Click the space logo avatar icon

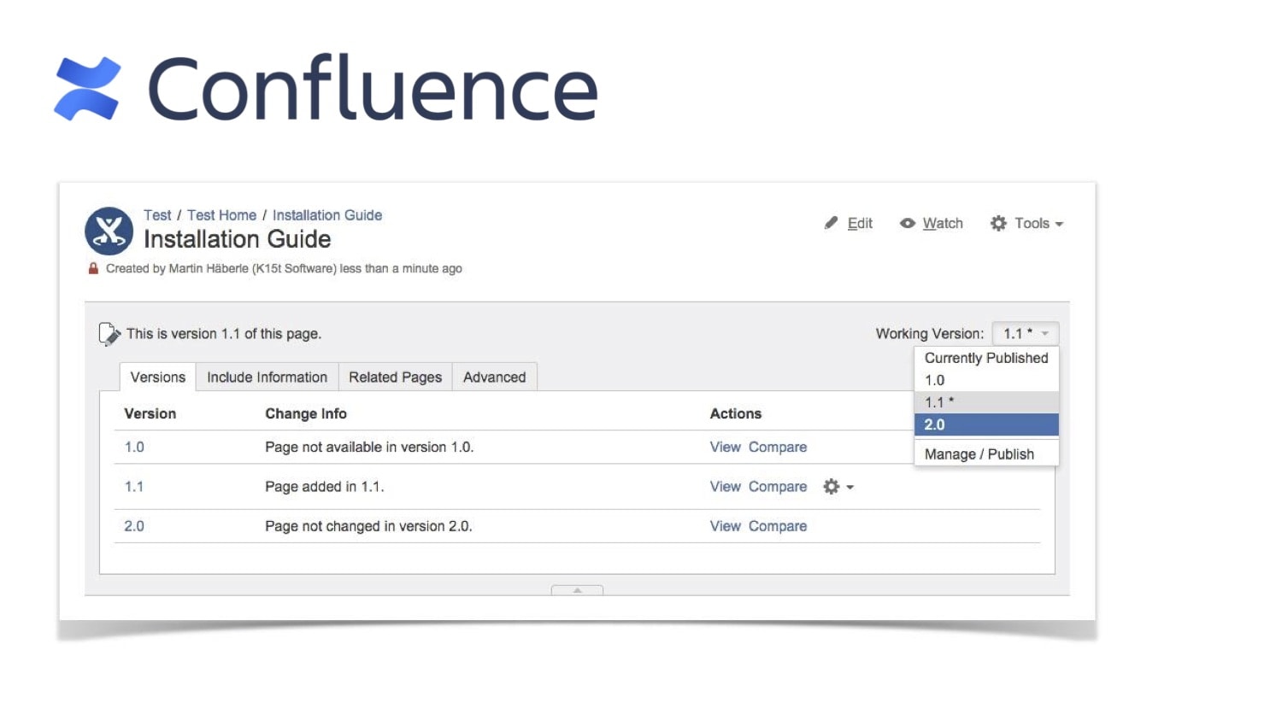109,231
